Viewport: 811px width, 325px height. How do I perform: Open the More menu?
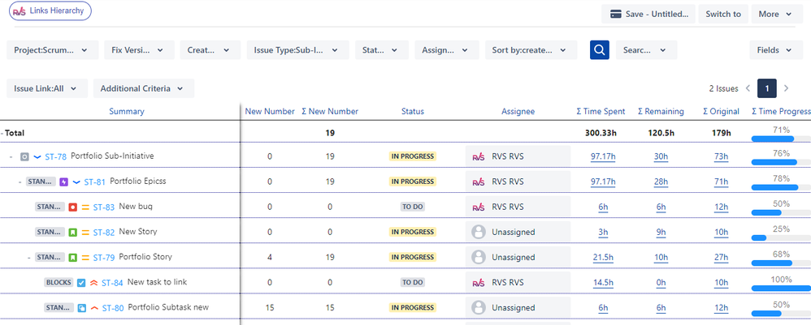(777, 14)
